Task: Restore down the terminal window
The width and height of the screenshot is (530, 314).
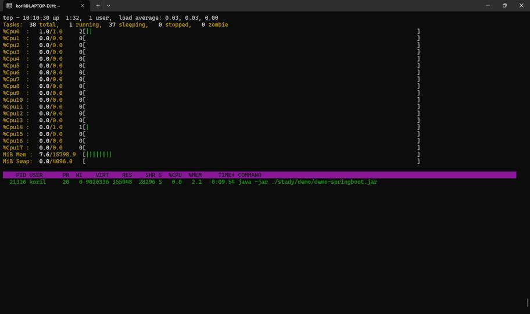Action: point(504,6)
